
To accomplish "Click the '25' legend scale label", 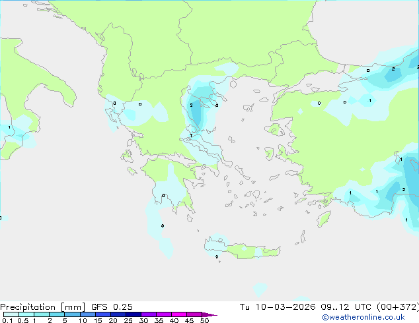I will tap(128, 320).
